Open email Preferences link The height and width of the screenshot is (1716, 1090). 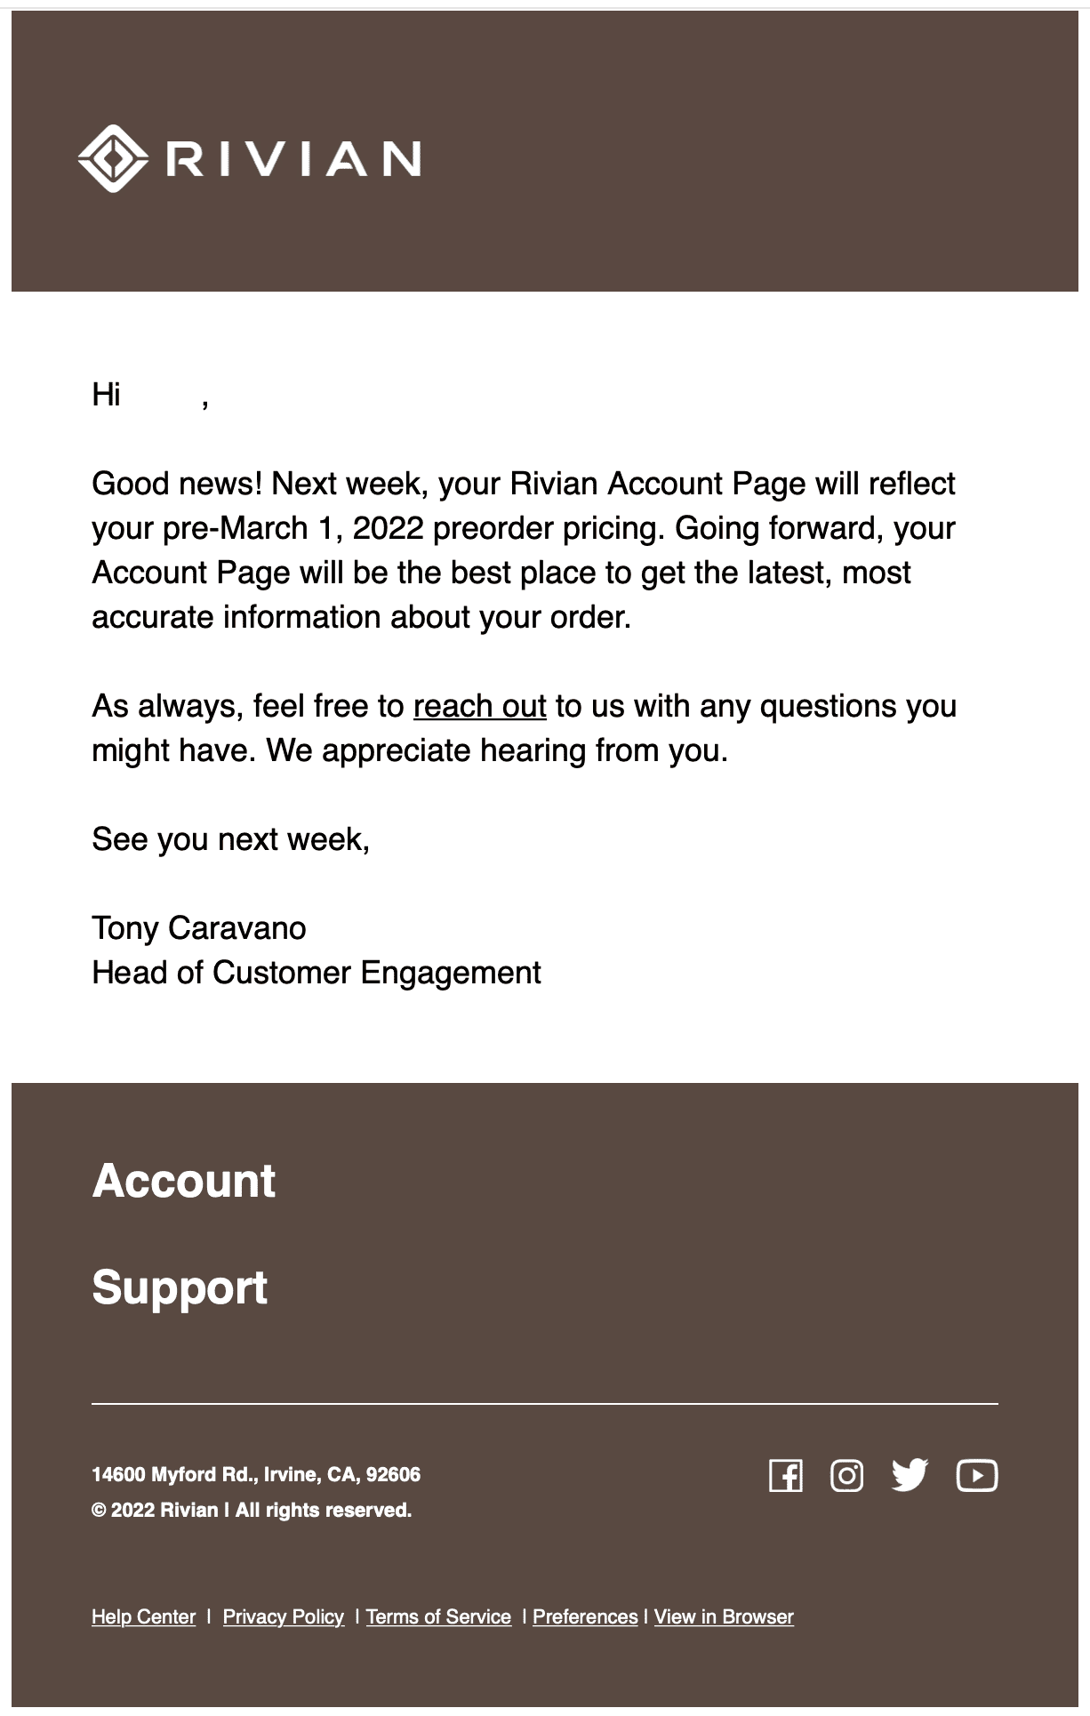point(585,1616)
